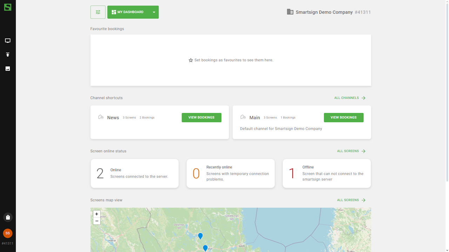View bookings for Main channel
The width and height of the screenshot is (449, 252).
coord(343,118)
